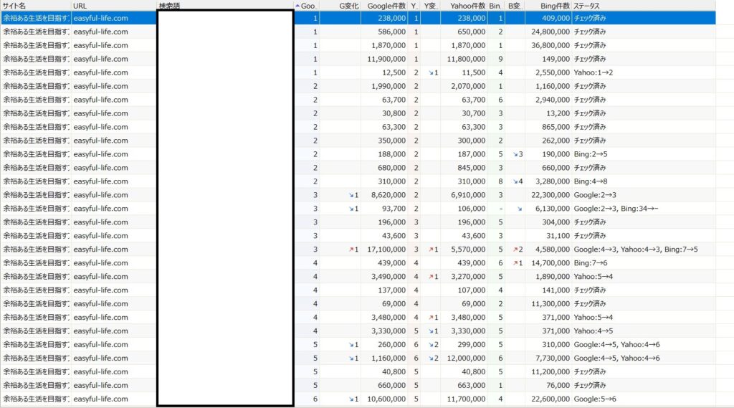Image resolution: width=734 pixels, height=408 pixels.
Task: Click status cell Google:2→3, Bing:34→−
Action: tap(616, 209)
